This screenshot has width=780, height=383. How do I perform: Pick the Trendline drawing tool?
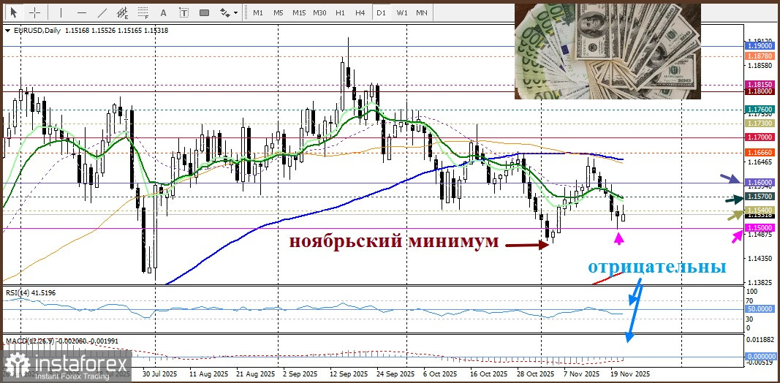pyautogui.click(x=102, y=12)
